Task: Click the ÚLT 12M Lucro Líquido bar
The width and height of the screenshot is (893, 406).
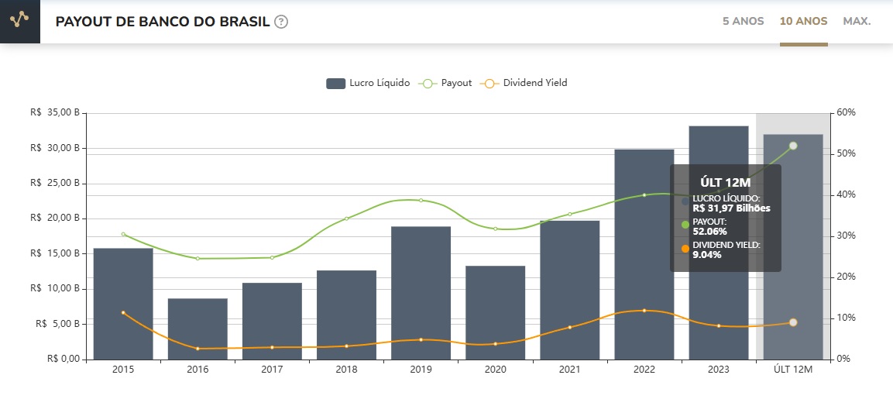Action: 793,247
